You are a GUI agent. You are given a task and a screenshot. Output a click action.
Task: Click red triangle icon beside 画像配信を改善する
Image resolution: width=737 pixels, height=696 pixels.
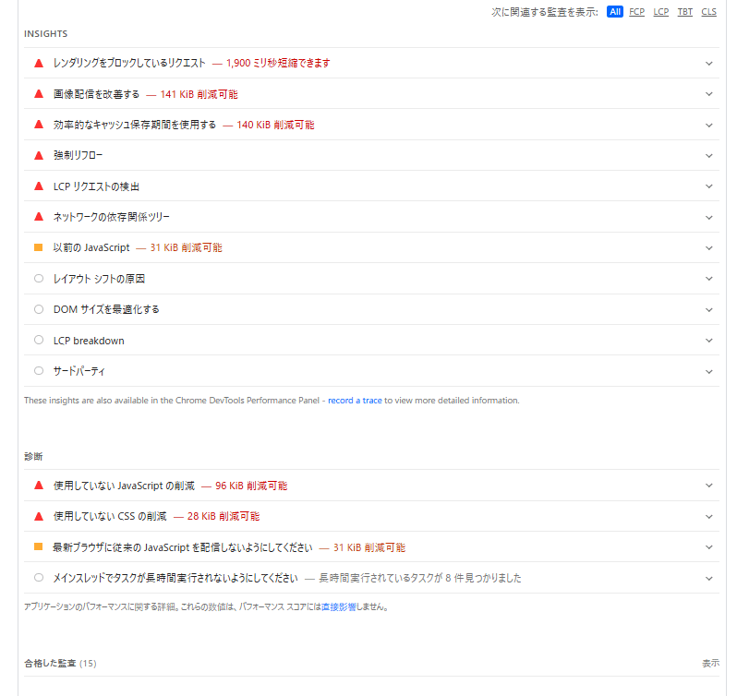coord(39,94)
